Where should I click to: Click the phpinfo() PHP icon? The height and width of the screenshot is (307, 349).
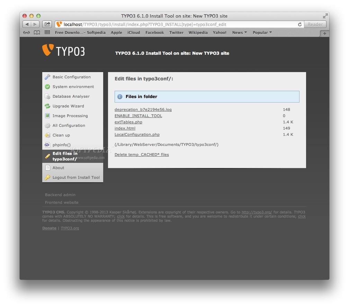(x=47, y=145)
